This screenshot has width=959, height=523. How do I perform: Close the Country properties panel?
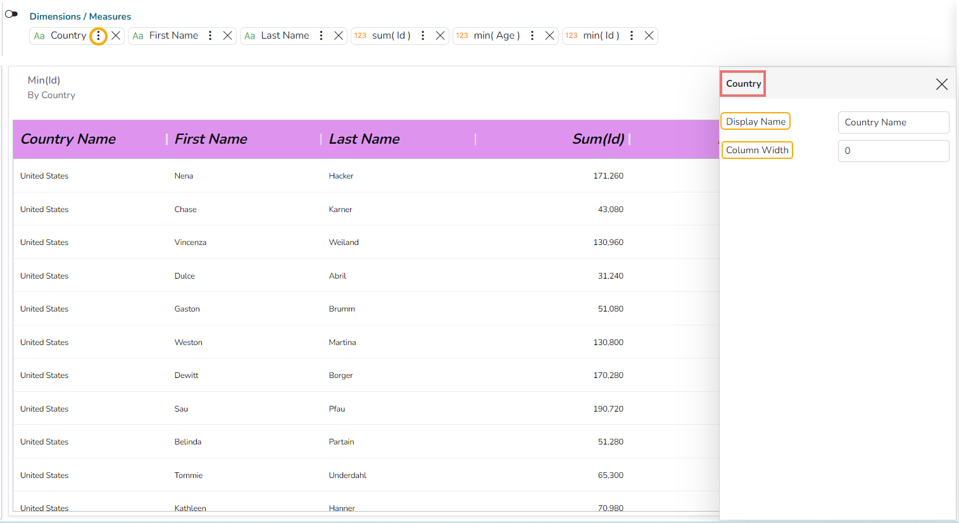tap(941, 84)
